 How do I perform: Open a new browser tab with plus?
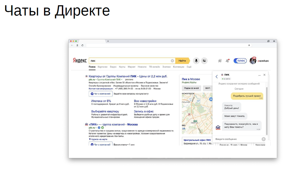tap(108, 41)
